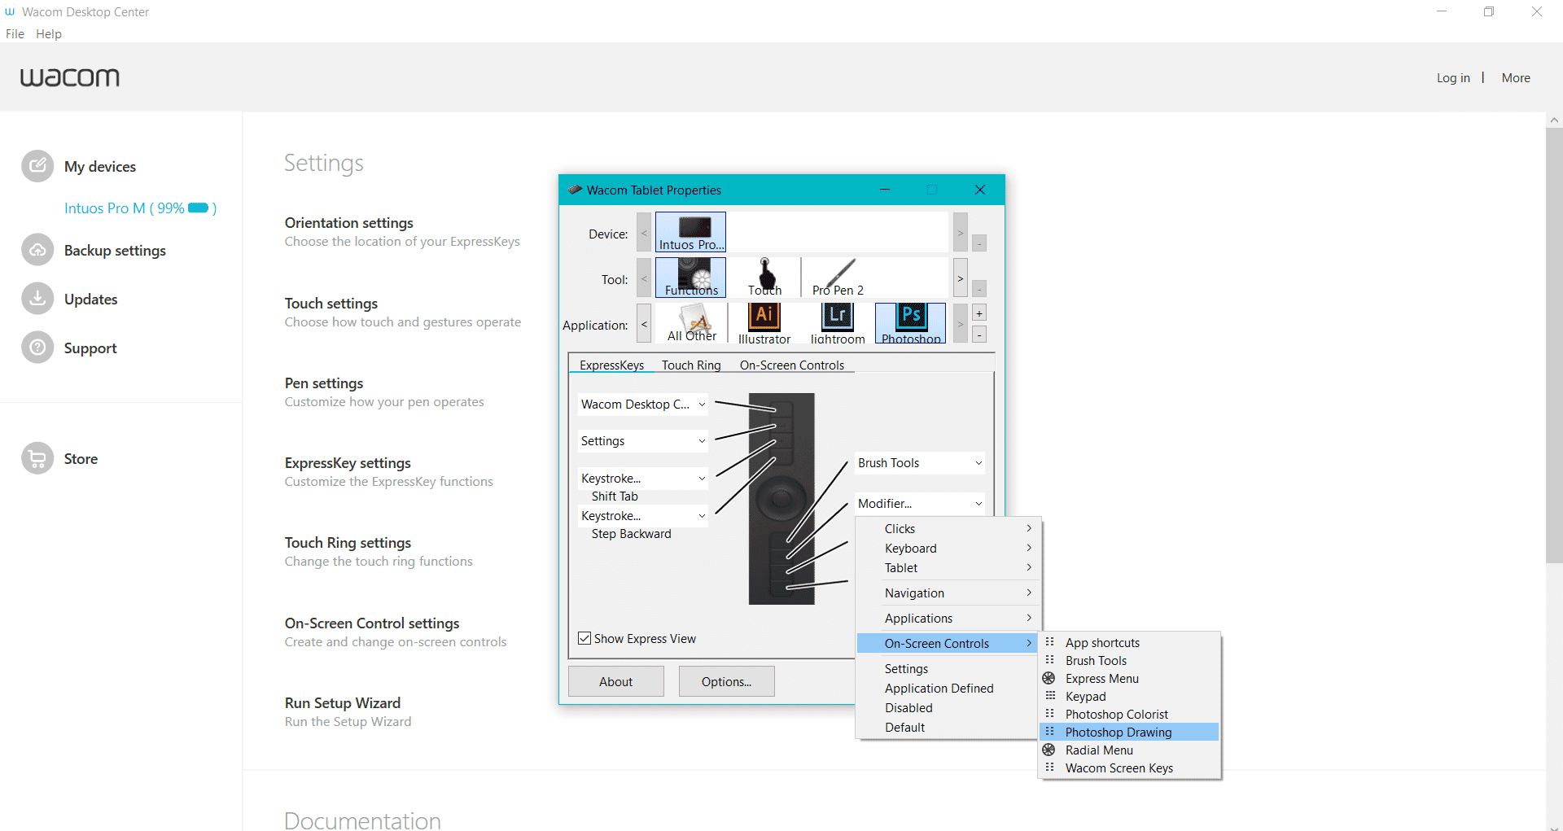
Task: Choose the Photoshop application icon
Action: [x=910, y=324]
